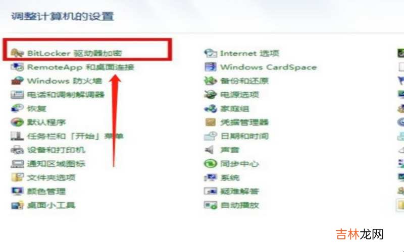This screenshot has width=404, height=252.
Task: Open the 日期和时间 link
Action: click(244, 136)
